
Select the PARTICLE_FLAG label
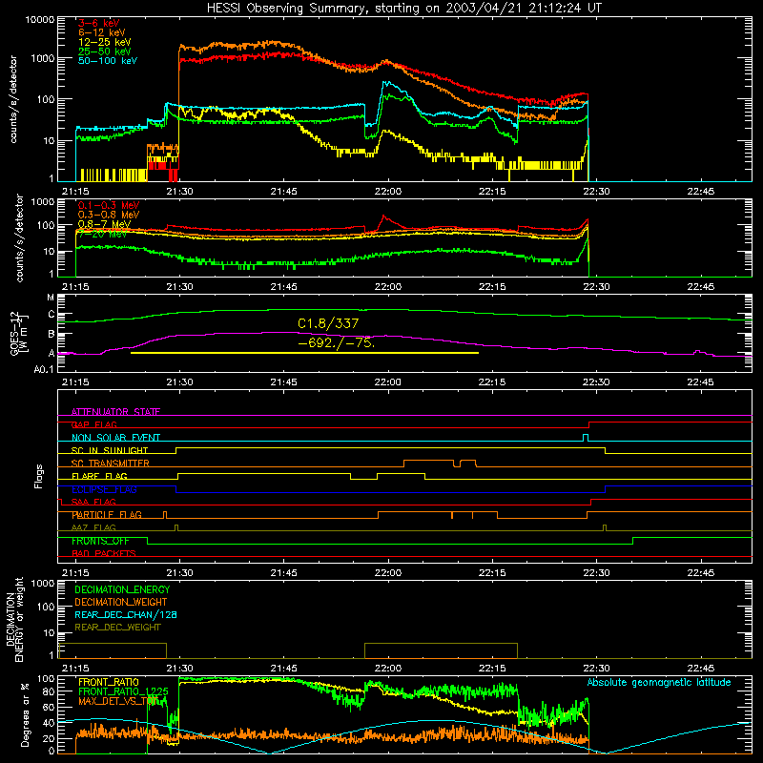(107, 515)
